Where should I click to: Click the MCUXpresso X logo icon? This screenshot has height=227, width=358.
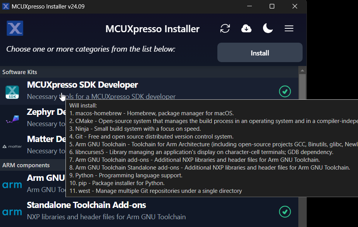click(15, 28)
